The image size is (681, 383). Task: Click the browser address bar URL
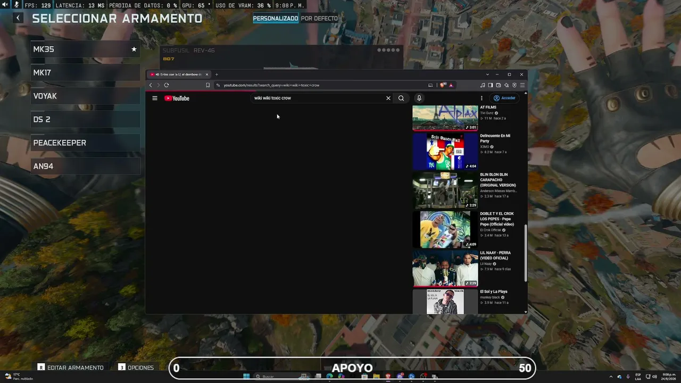(x=271, y=85)
